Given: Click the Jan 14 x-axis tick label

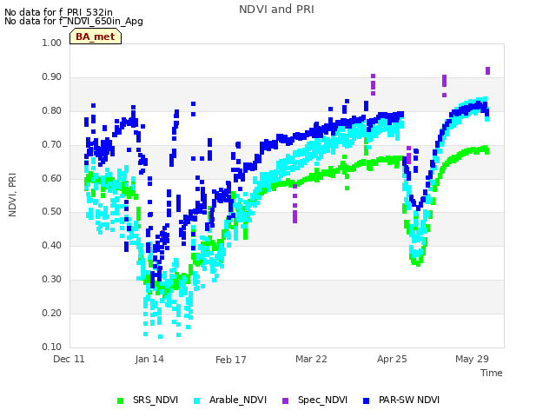Looking at the screenshot, I should coord(149,359).
